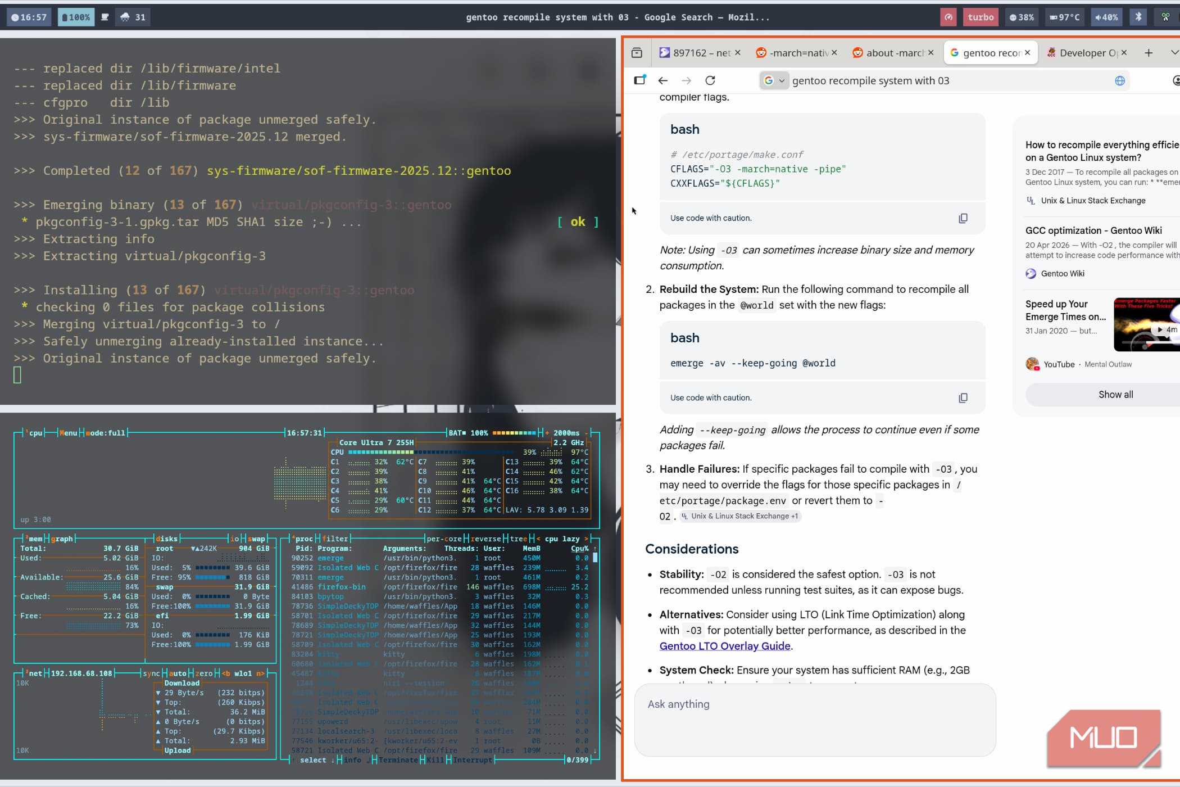The image size is (1180, 787).
Task: Click the battery 100% indicator in top bar
Action: coord(76,17)
